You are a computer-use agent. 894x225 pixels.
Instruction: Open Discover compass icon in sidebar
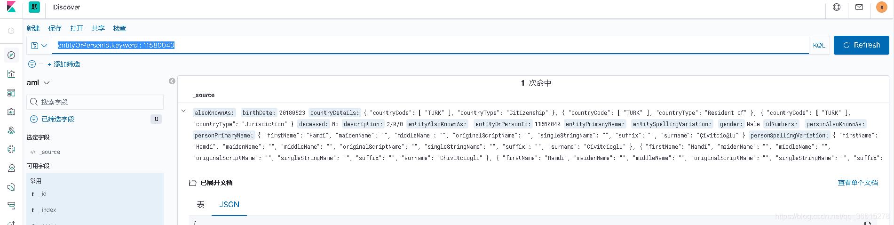(x=11, y=55)
